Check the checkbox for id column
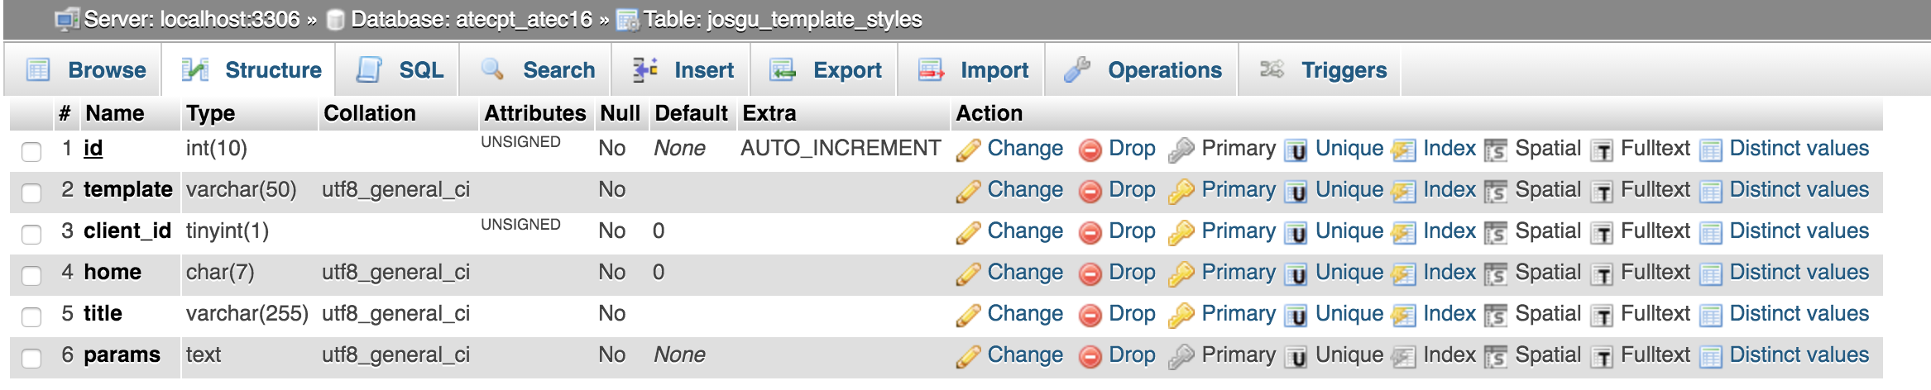The image size is (1931, 390). [31, 151]
